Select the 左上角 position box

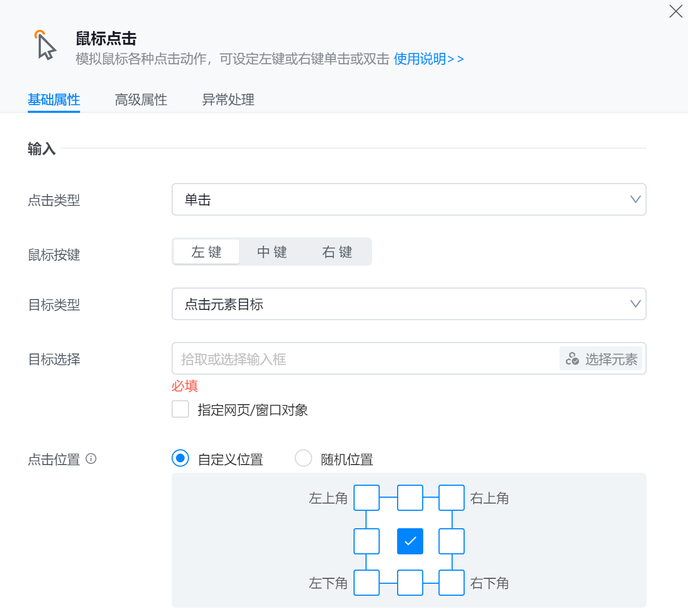point(367,498)
